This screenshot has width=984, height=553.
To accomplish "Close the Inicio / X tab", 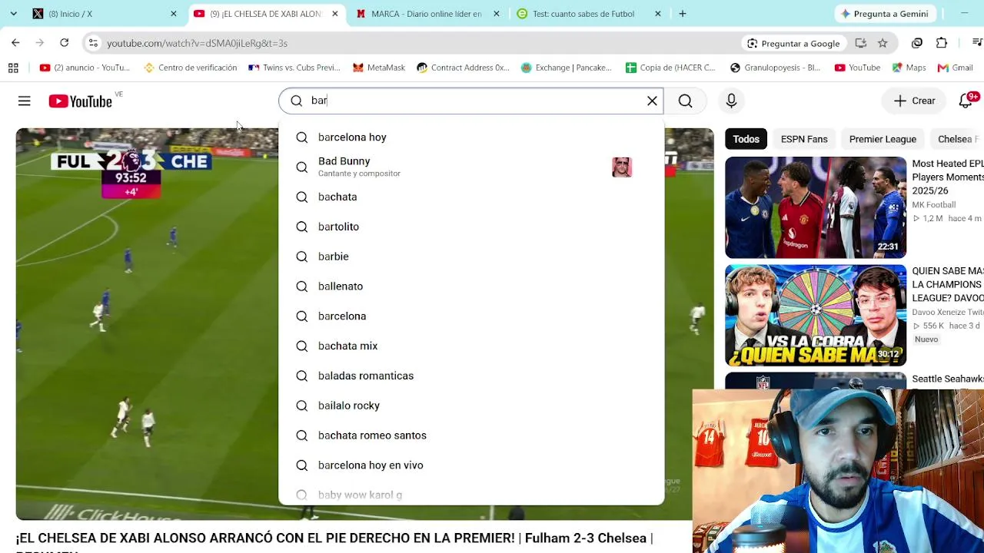I will click(x=173, y=14).
